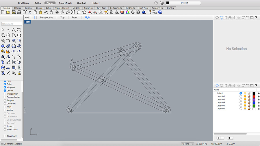This screenshot has height=146, width=260.
Task: Select the Box solid tool
Action: click(3, 46)
